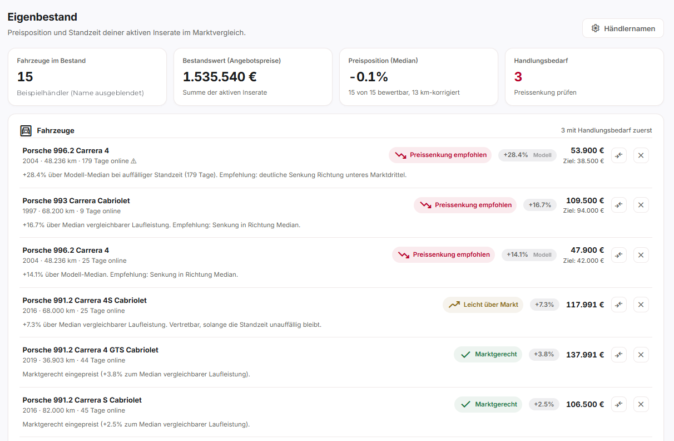
Task: Click the Fahrzeuge section heading
Action: 56,131
